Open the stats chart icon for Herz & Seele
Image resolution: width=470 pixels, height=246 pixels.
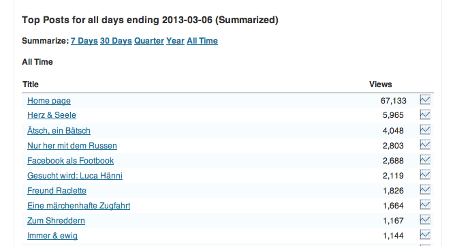(425, 114)
